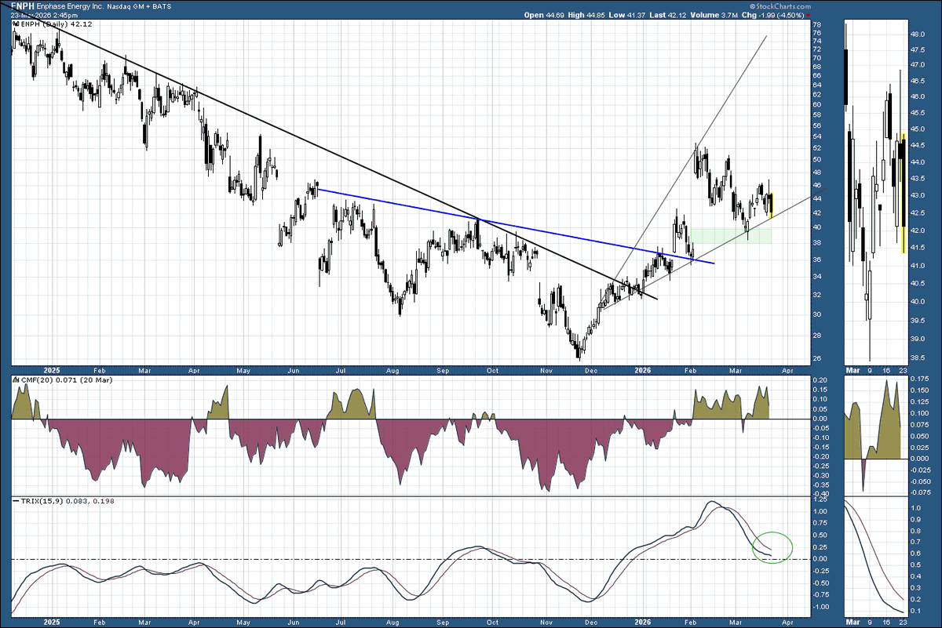Viewport: 942px width, 628px height.
Task: Click the blue descending trendline on price chart
Action: coord(516,227)
